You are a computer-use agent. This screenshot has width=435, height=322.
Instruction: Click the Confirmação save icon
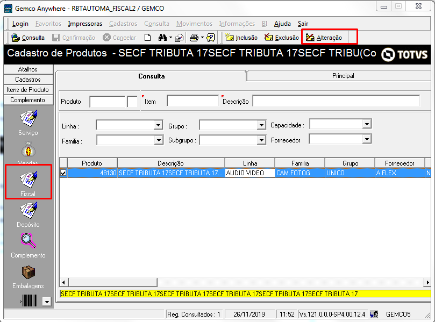56,38
